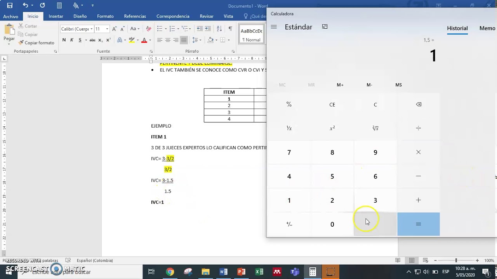Viewport: 497px width, 279px height.
Task: Undo the last action in Word
Action: tap(25, 5)
